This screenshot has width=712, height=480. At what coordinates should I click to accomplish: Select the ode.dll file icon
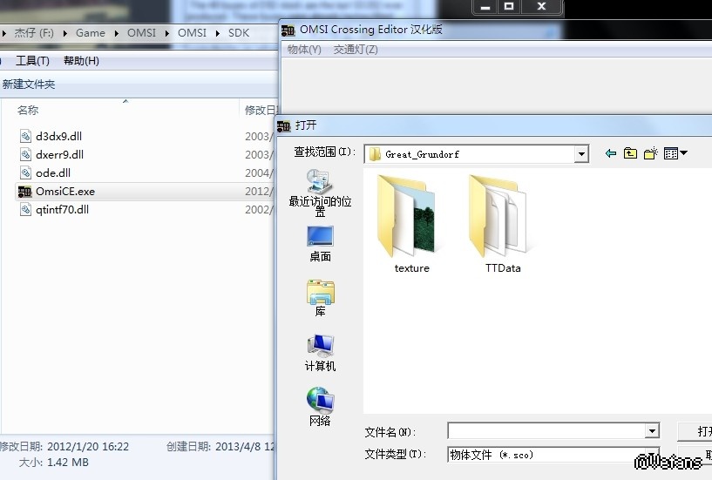[26, 173]
